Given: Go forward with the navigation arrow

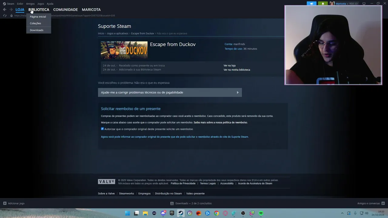Looking at the screenshot, I should click(x=11, y=10).
